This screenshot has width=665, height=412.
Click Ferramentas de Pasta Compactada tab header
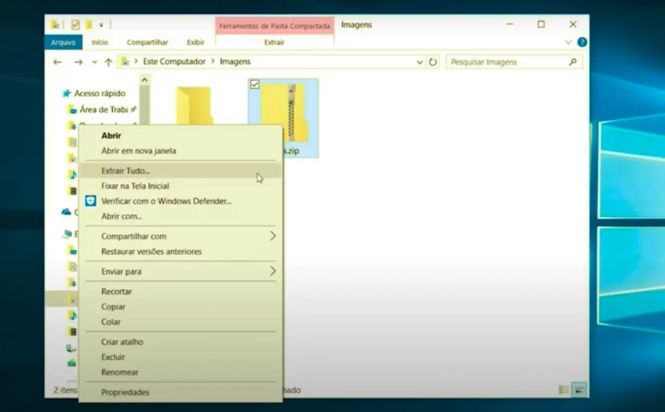(x=275, y=26)
